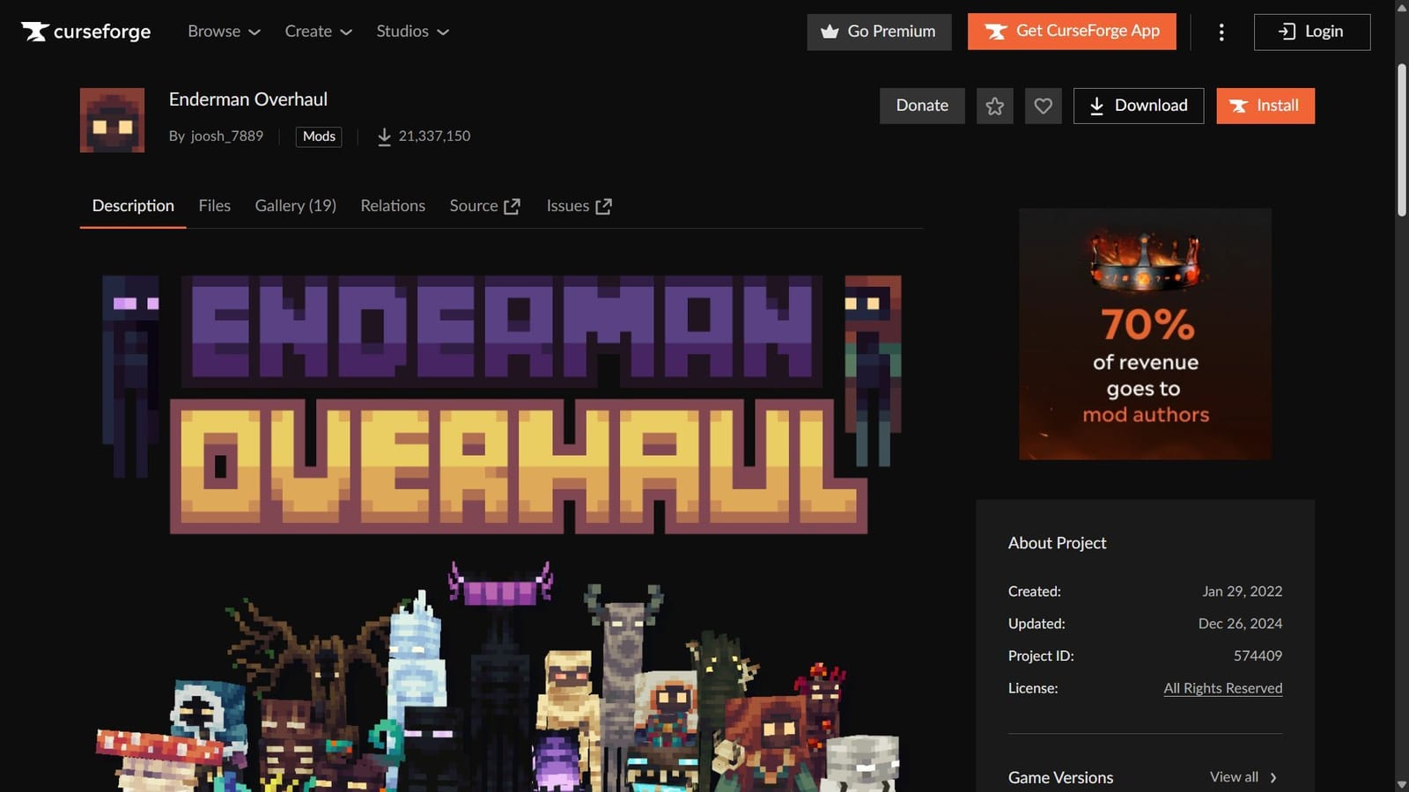Open the three-dot overflow menu
Image resolution: width=1409 pixels, height=792 pixels.
pyautogui.click(x=1221, y=32)
